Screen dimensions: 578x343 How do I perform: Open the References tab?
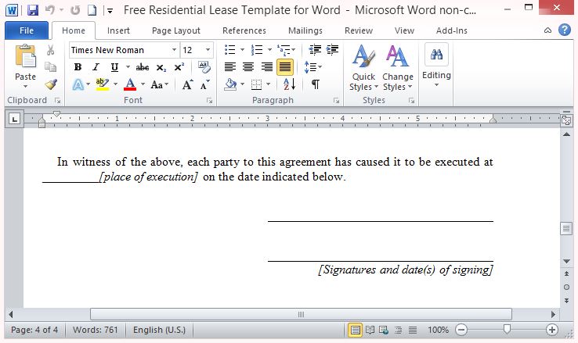click(x=244, y=30)
